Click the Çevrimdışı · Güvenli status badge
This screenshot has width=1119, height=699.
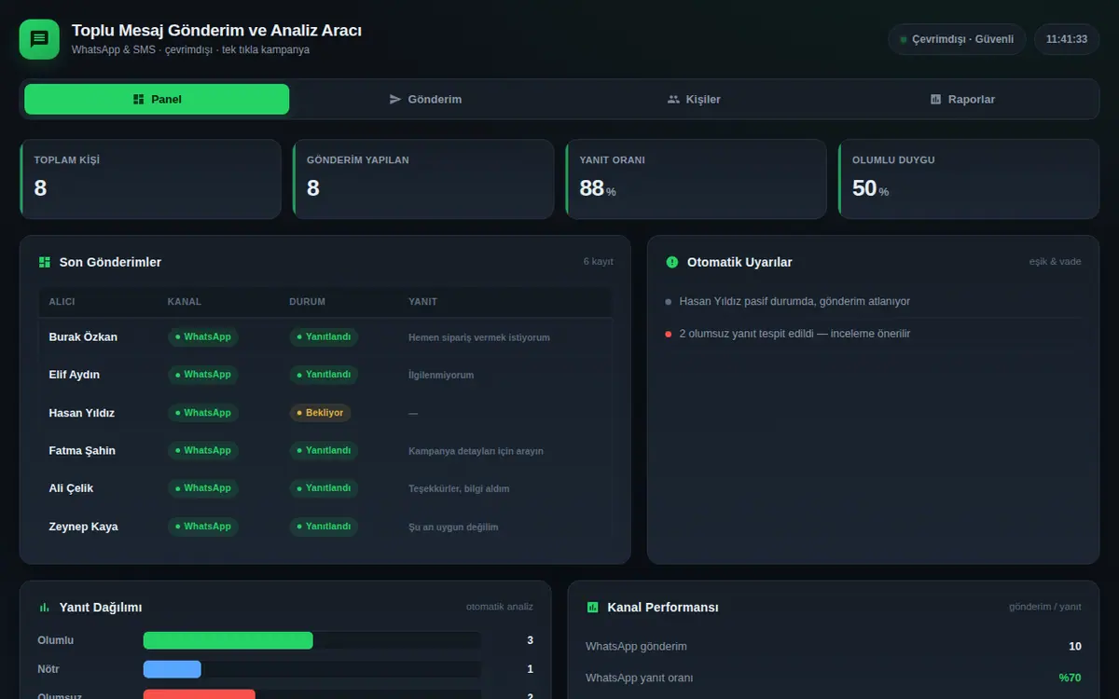point(957,39)
